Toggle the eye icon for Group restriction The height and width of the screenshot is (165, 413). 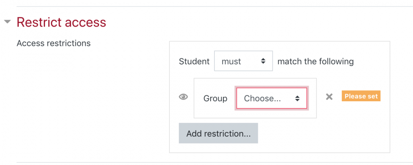[x=183, y=97]
